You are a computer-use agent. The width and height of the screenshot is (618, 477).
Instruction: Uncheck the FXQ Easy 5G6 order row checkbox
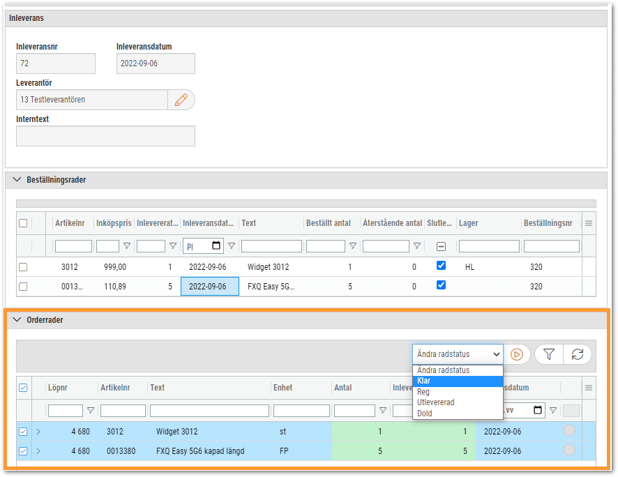click(x=23, y=451)
